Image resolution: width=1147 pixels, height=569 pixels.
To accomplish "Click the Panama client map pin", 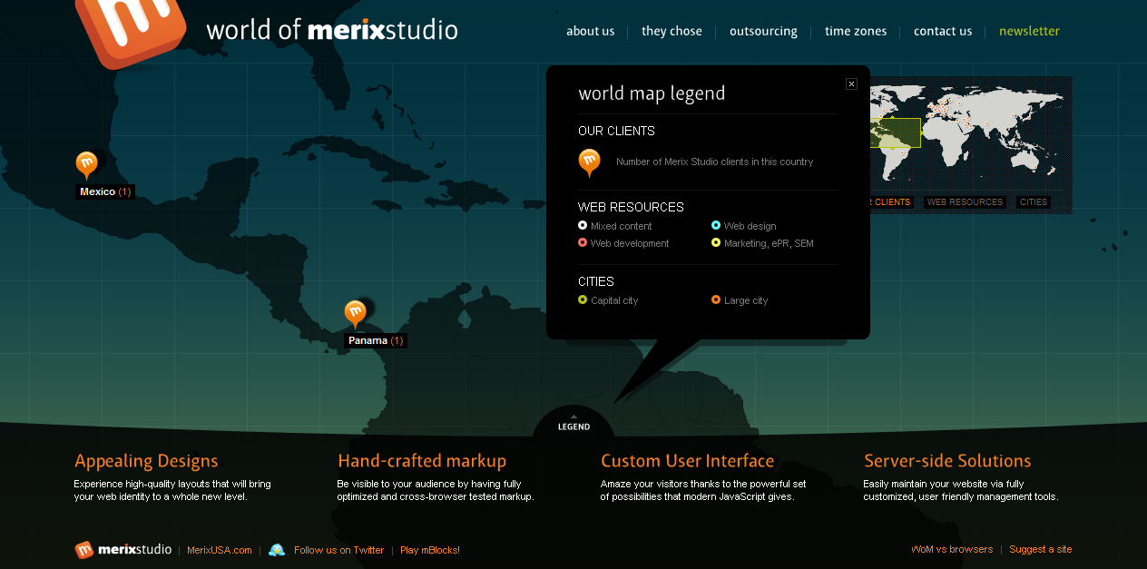I will click(x=355, y=313).
